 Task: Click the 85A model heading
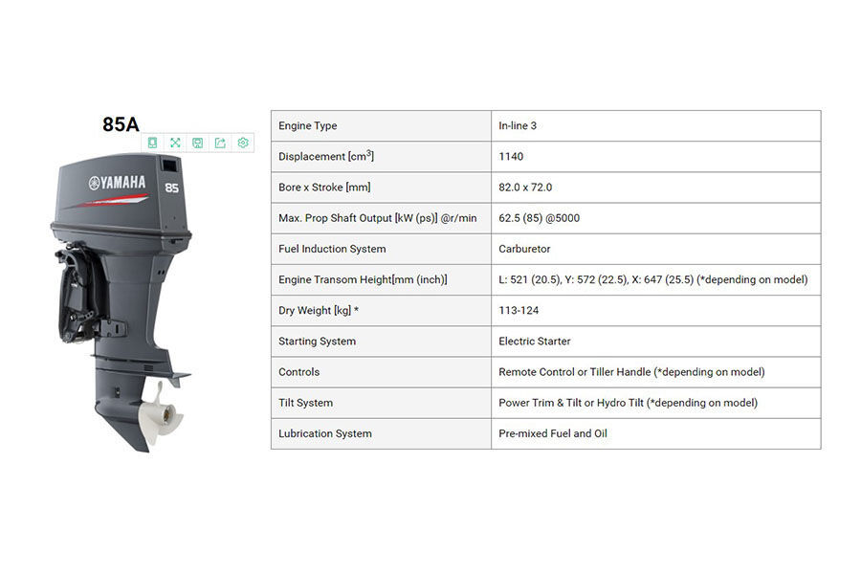pos(121,124)
